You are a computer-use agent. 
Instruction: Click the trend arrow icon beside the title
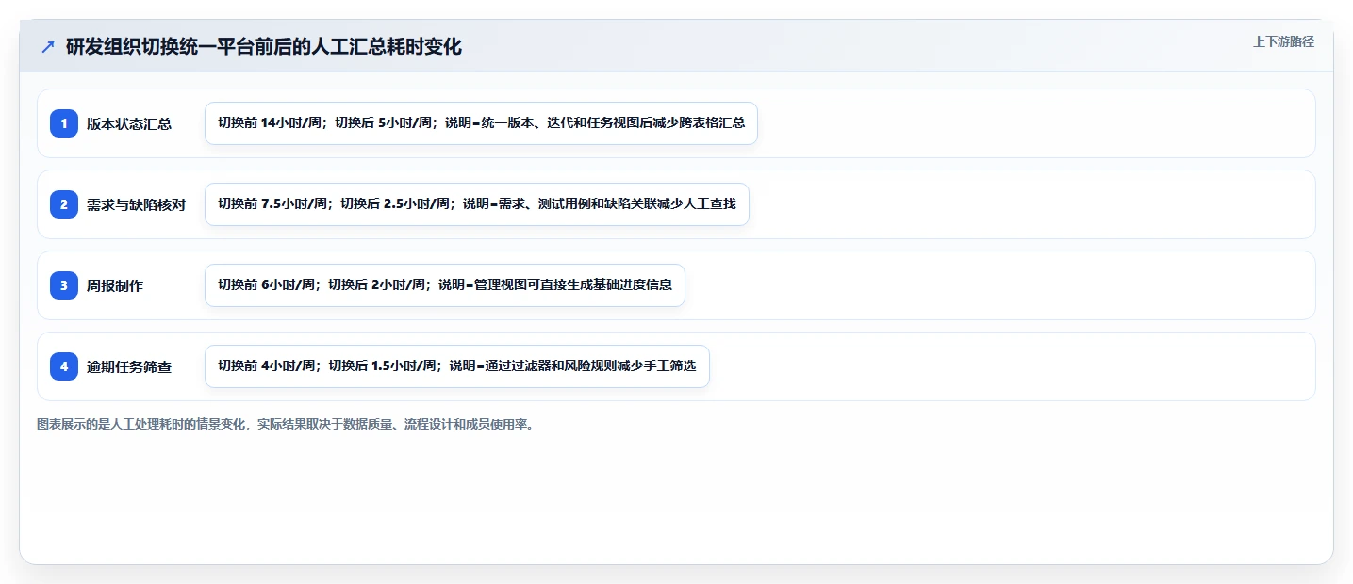coord(48,46)
